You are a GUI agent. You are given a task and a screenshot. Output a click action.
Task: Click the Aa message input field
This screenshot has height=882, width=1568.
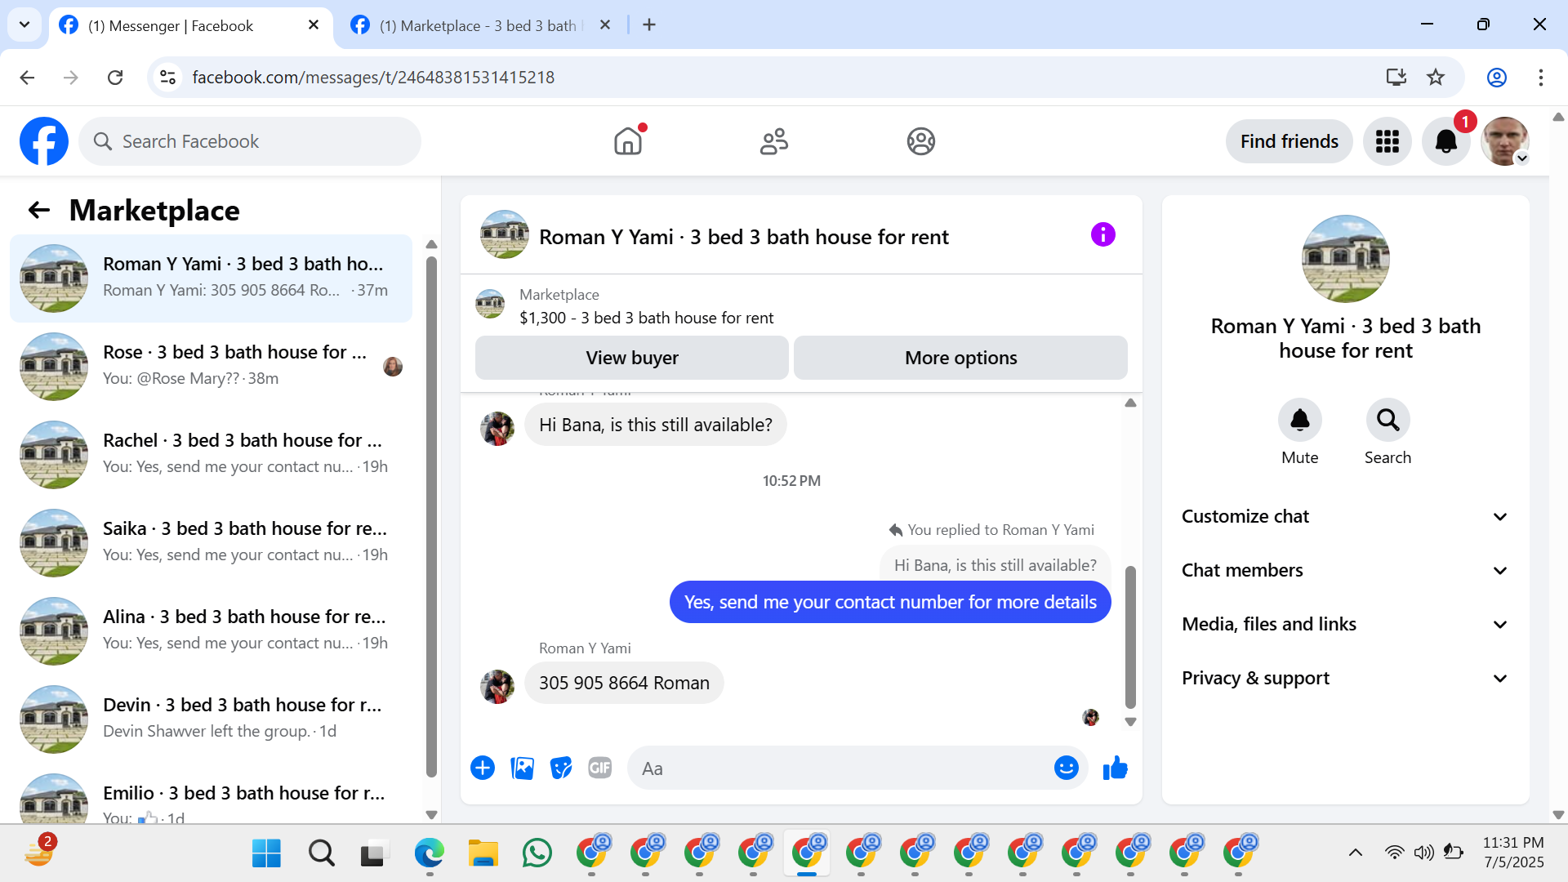click(x=841, y=768)
